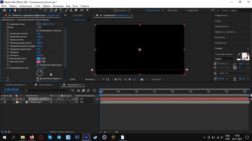Open the parent dropdown for layer 1
This screenshot has width=252, height=141.
coord(87,99)
